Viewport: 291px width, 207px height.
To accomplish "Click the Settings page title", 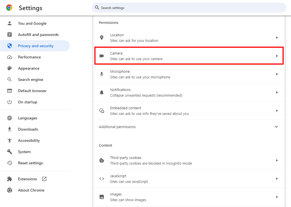I will [31, 8].
